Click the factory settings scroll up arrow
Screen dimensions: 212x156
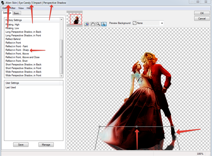[x=61, y=20]
